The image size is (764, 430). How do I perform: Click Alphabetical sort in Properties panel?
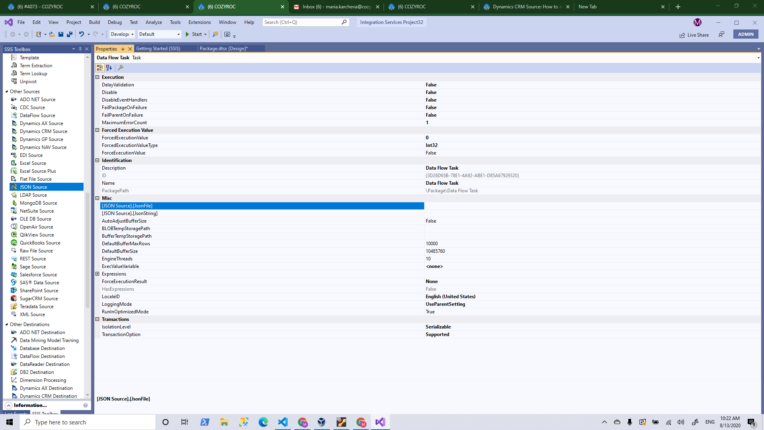(x=109, y=68)
